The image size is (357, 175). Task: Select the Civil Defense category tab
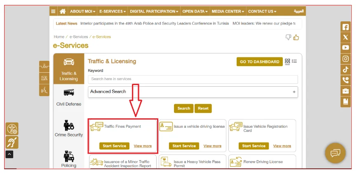click(69, 98)
